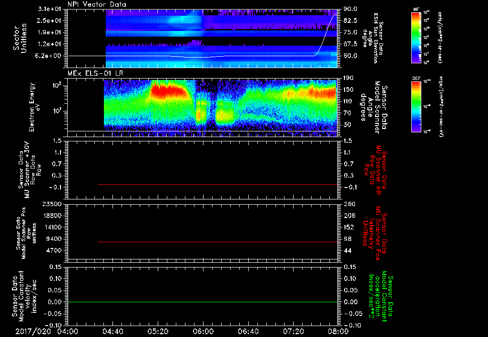Click the "152" telemetry tick label
488x337 pixels.
coord(349,227)
